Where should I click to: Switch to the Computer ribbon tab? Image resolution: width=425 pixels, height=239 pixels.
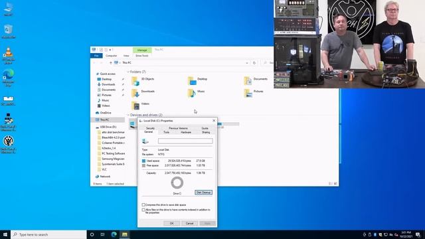[x=111, y=56]
